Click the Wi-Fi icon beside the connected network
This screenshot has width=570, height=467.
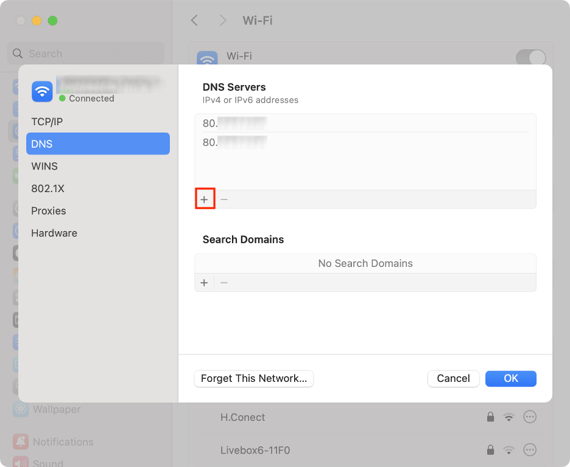[41, 91]
